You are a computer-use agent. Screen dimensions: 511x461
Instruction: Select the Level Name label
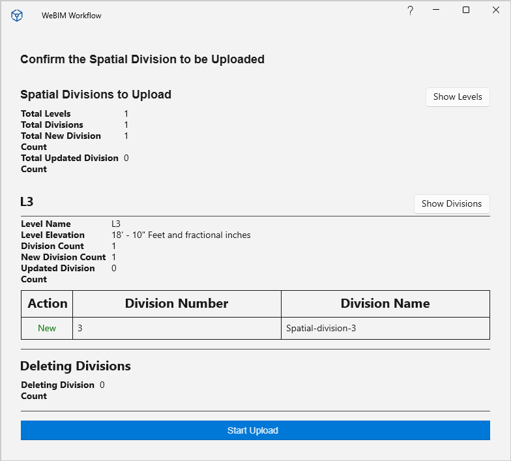pyautogui.click(x=46, y=224)
